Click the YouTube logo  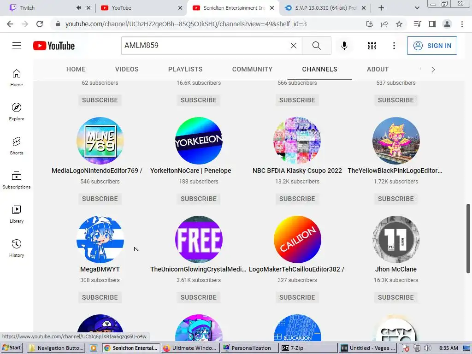tap(54, 46)
